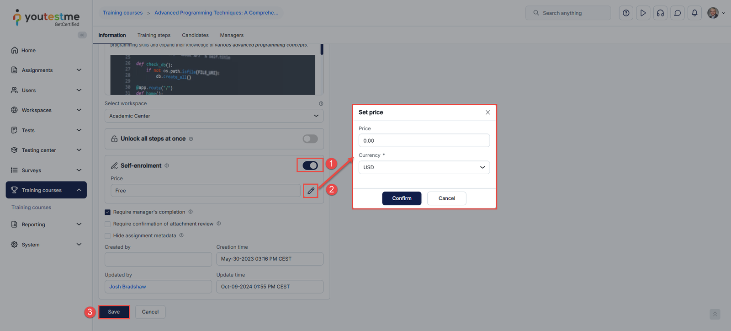This screenshot has height=331, width=731.
Task: Open the help question mark icon in header
Action: (626, 13)
